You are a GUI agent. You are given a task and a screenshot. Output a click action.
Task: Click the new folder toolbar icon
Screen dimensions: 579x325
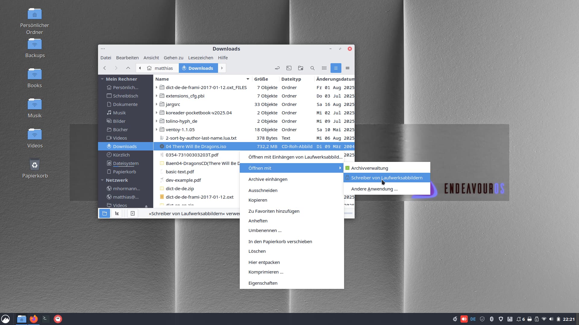coord(300,68)
